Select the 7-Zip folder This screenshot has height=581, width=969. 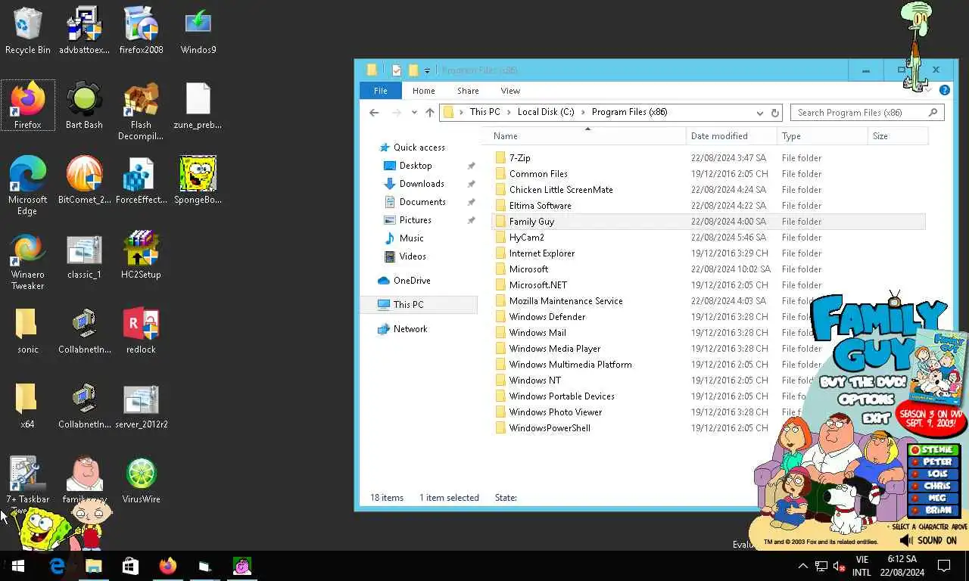pos(519,158)
